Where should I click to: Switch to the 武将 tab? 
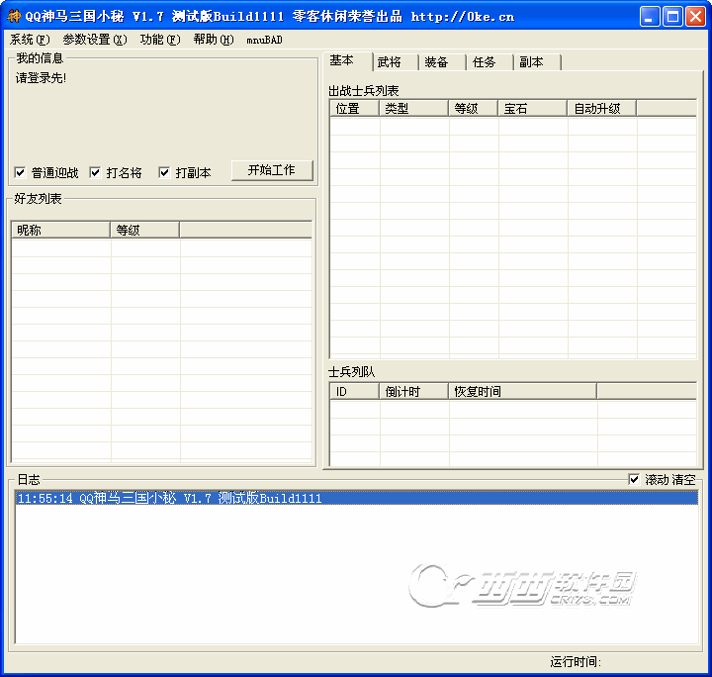[390, 62]
